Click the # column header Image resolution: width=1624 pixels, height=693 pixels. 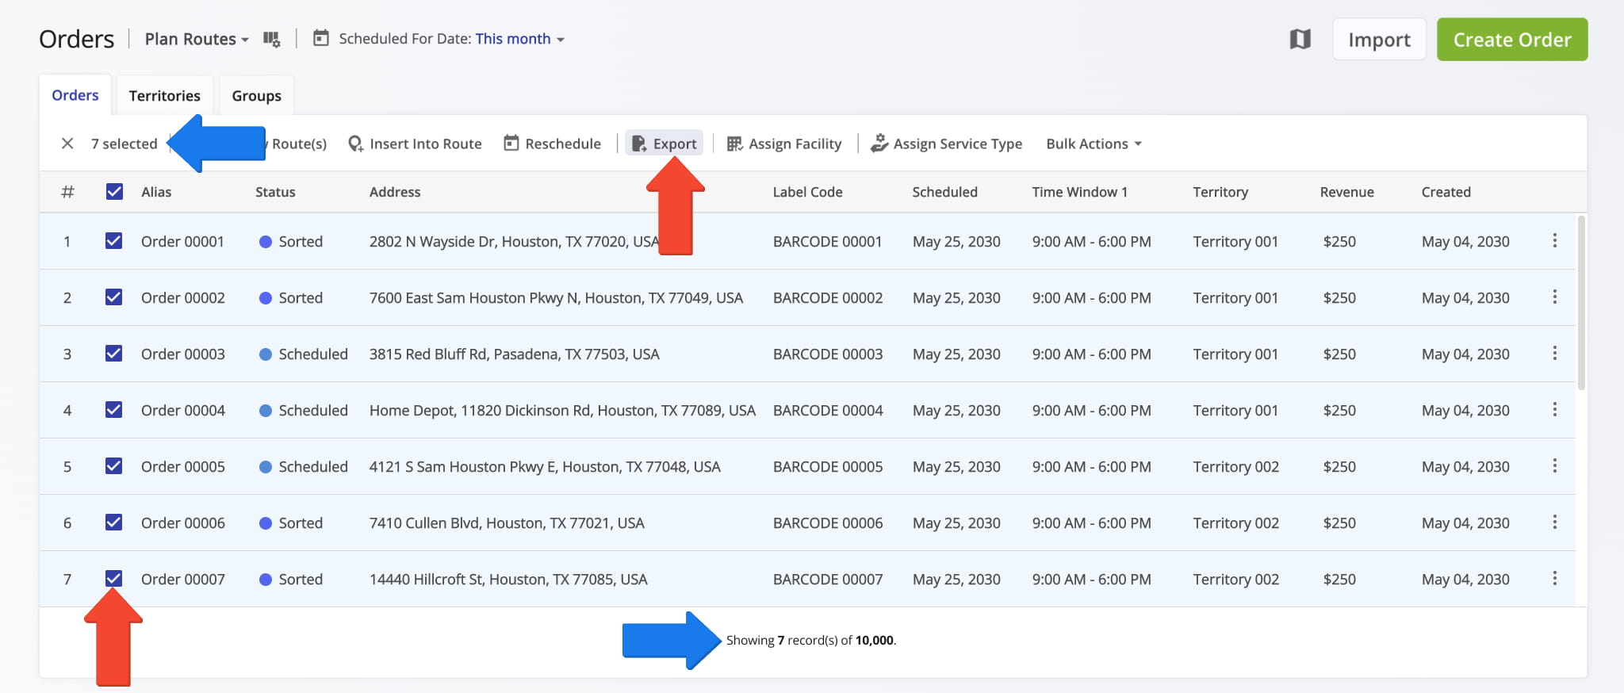pyautogui.click(x=67, y=192)
